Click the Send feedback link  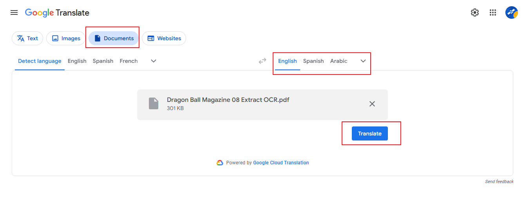(499, 181)
